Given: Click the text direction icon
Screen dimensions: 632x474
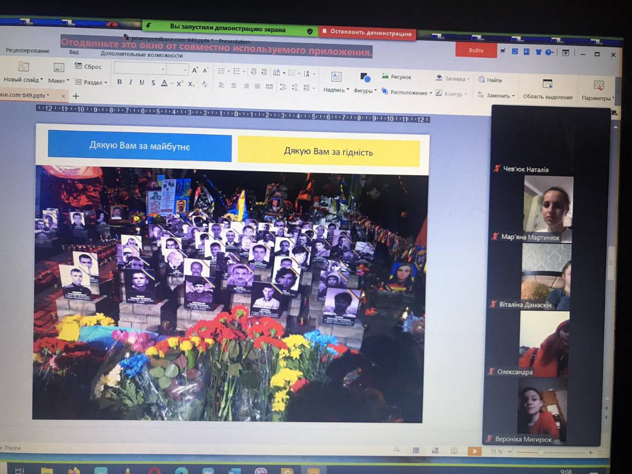Looking at the screenshot, I should click(277, 73).
